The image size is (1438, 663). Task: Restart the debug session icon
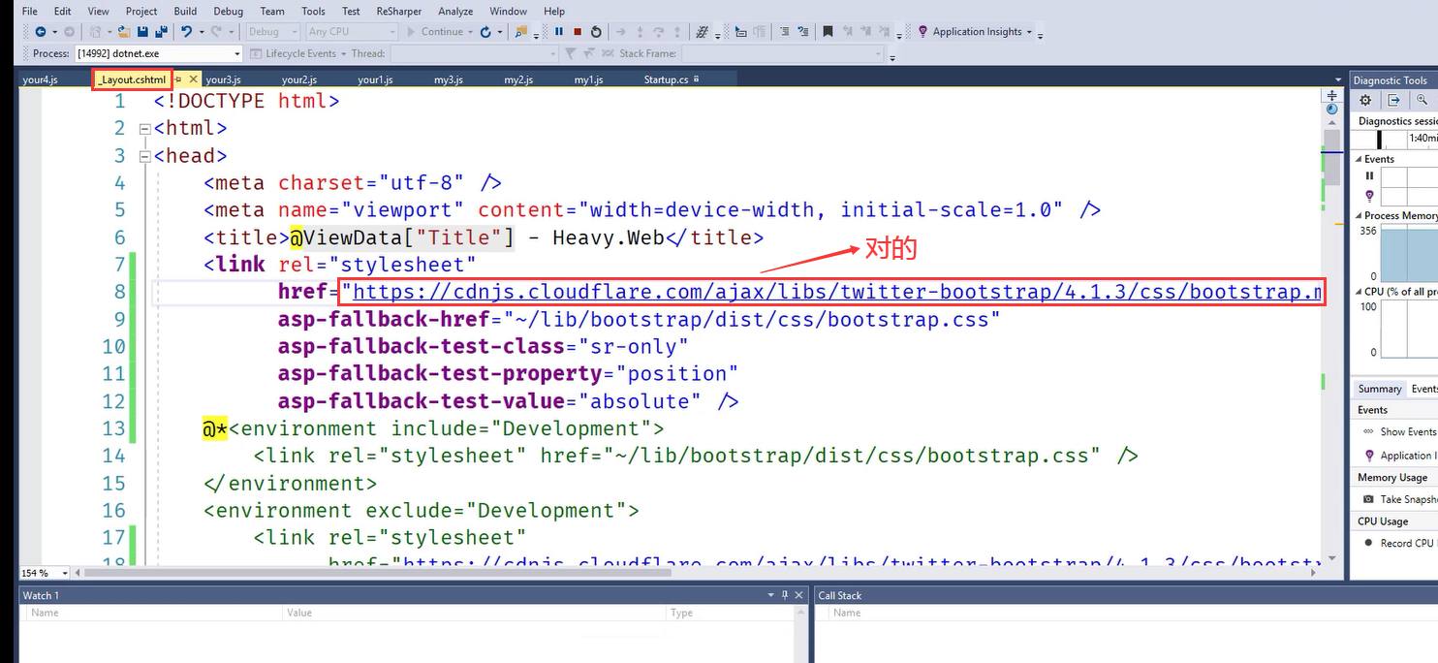(596, 32)
